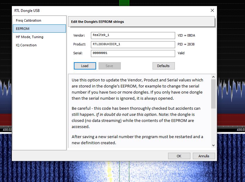Restore values with the Defaults button
Viewport: 245px width, 182px height.
click(163, 66)
